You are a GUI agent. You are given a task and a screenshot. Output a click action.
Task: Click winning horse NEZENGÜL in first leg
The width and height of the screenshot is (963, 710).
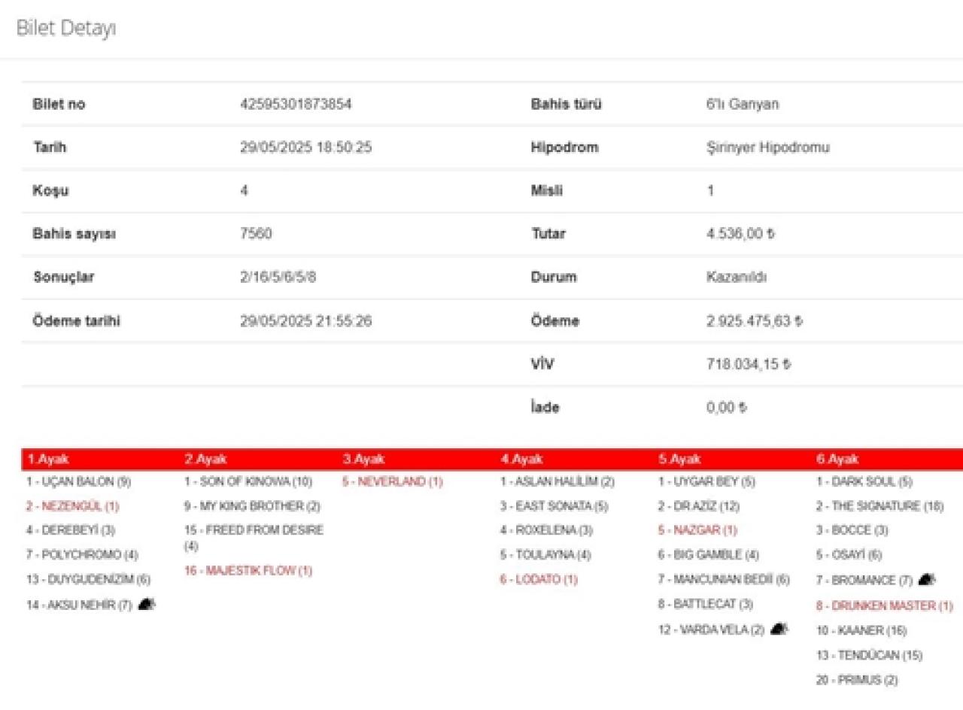point(72,506)
